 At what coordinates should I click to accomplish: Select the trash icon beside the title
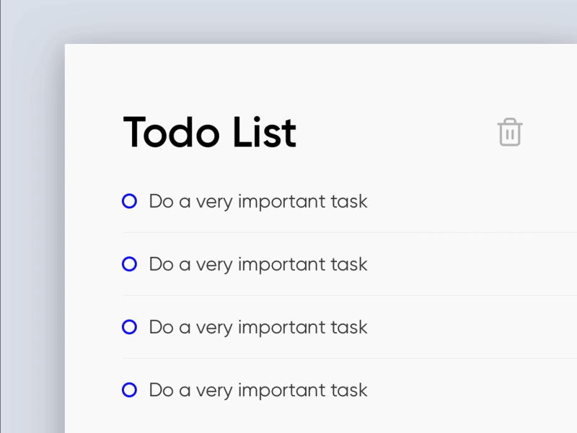(x=510, y=132)
